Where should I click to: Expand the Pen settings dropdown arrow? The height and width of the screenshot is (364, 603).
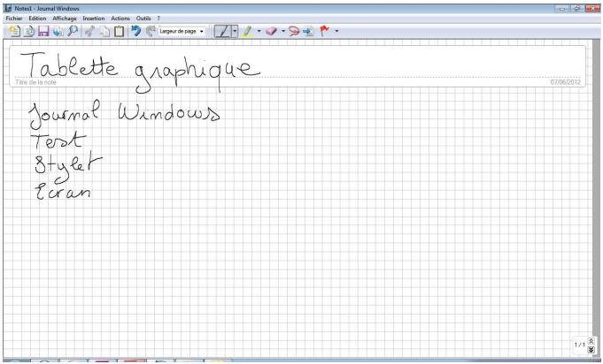[x=235, y=31]
